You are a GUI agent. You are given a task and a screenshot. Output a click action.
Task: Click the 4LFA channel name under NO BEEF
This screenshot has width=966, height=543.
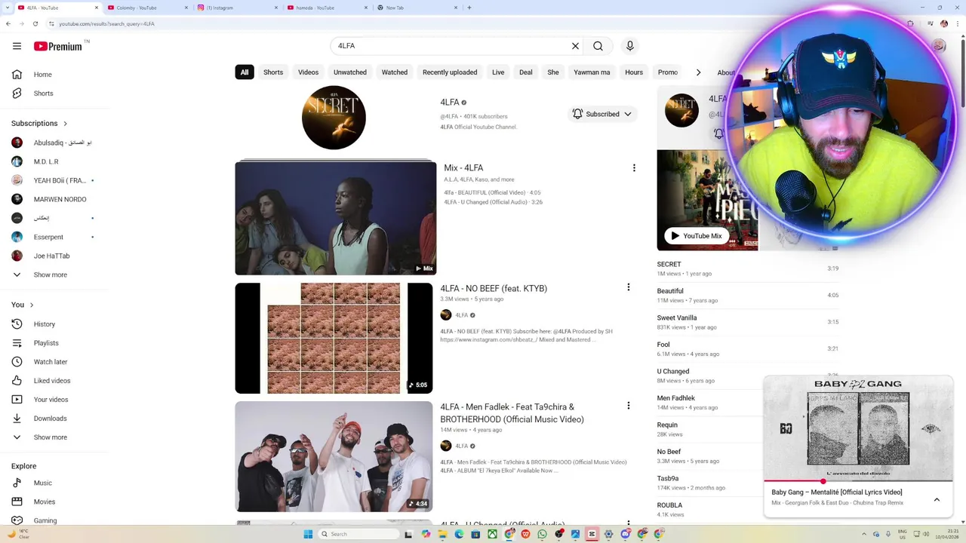pos(461,315)
